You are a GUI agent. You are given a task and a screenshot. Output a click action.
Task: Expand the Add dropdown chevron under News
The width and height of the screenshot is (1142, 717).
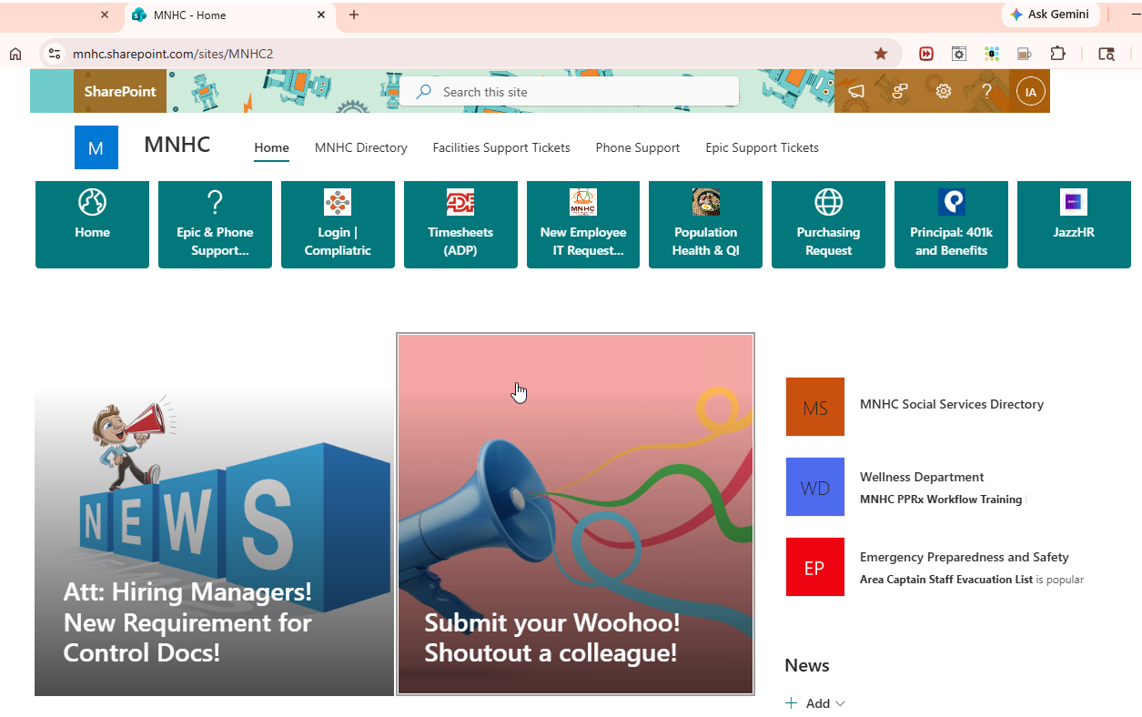[x=840, y=703]
